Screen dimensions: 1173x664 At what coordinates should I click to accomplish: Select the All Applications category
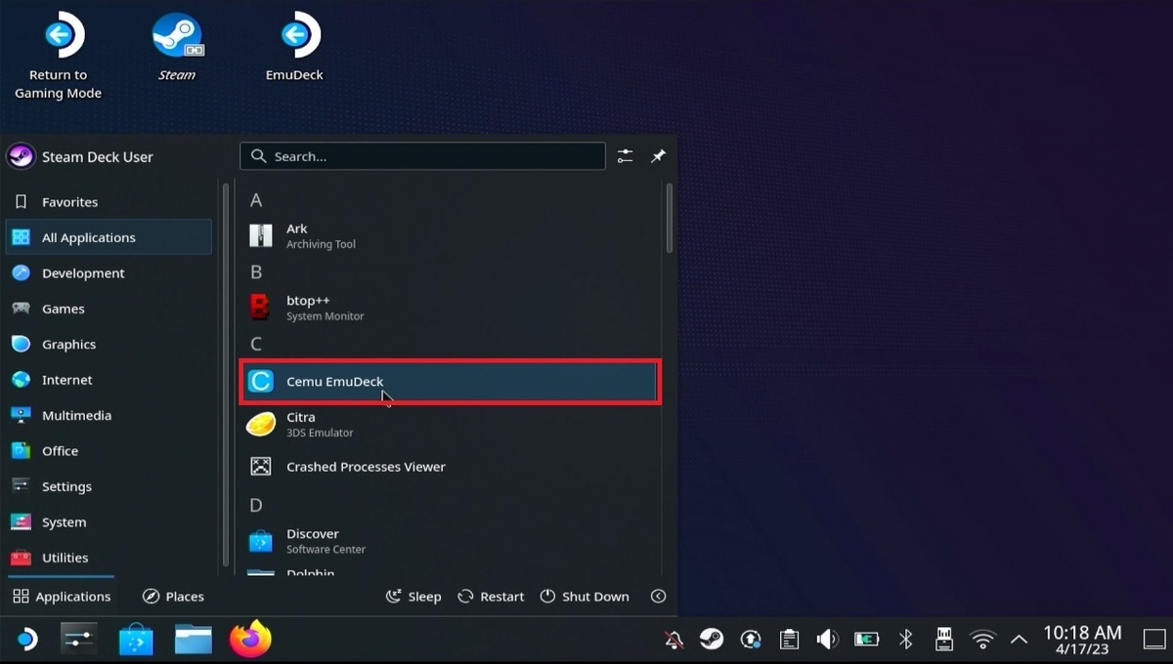click(x=109, y=237)
